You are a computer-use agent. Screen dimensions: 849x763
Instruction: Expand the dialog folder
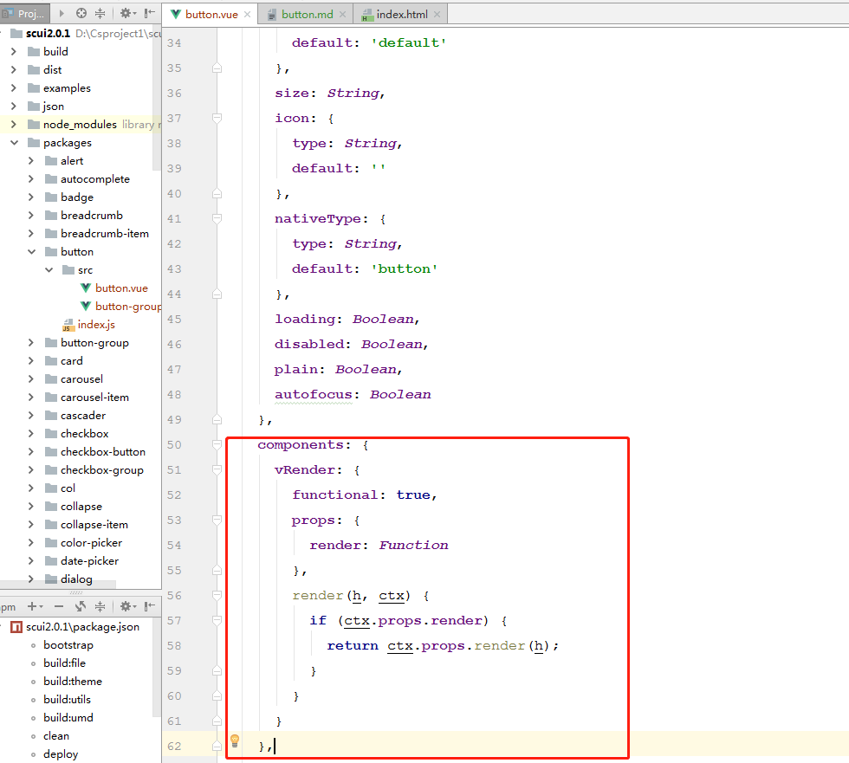coord(31,579)
